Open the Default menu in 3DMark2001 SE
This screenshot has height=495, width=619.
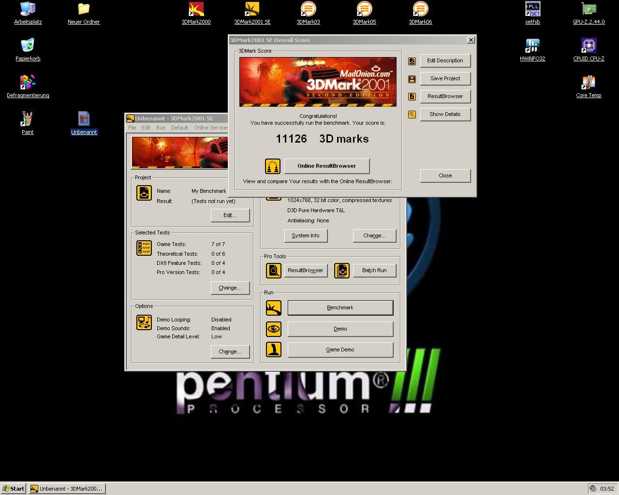[x=179, y=128]
